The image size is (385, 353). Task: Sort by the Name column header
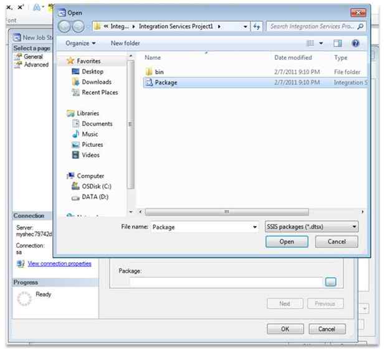[x=153, y=58]
